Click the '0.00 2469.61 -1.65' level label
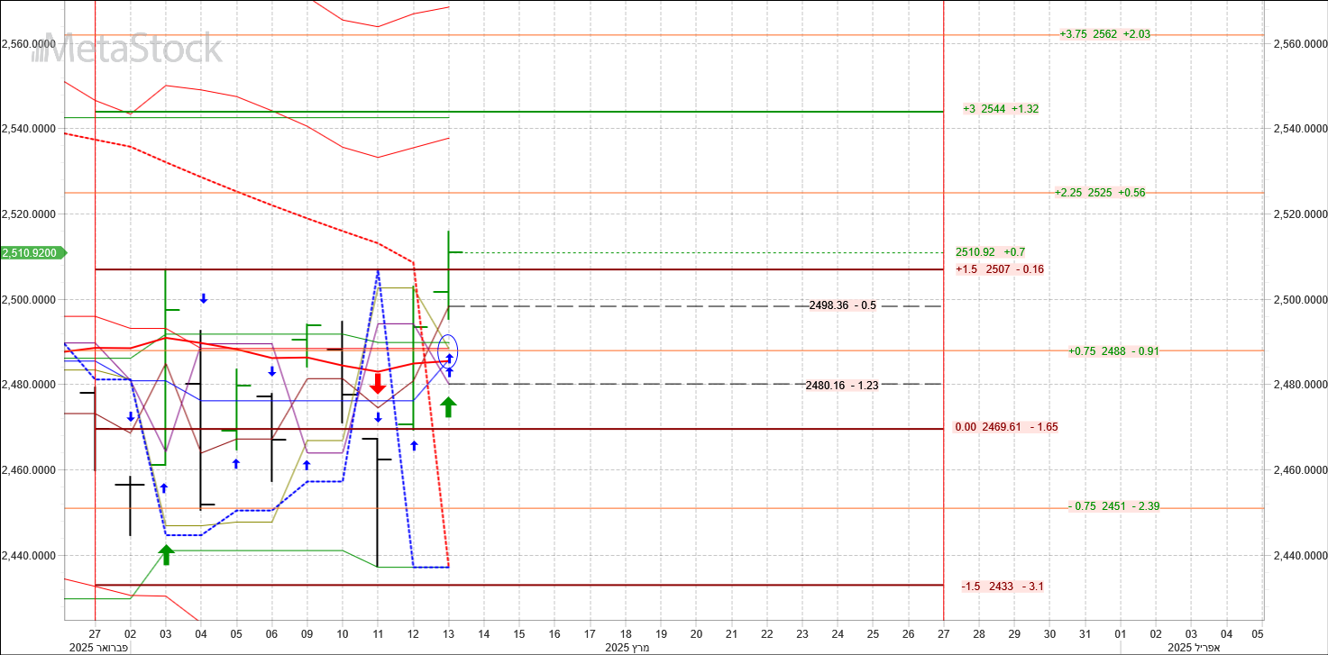 (1006, 427)
